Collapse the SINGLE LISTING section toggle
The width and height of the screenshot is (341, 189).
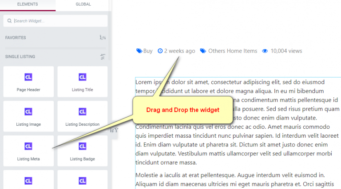click(x=103, y=57)
